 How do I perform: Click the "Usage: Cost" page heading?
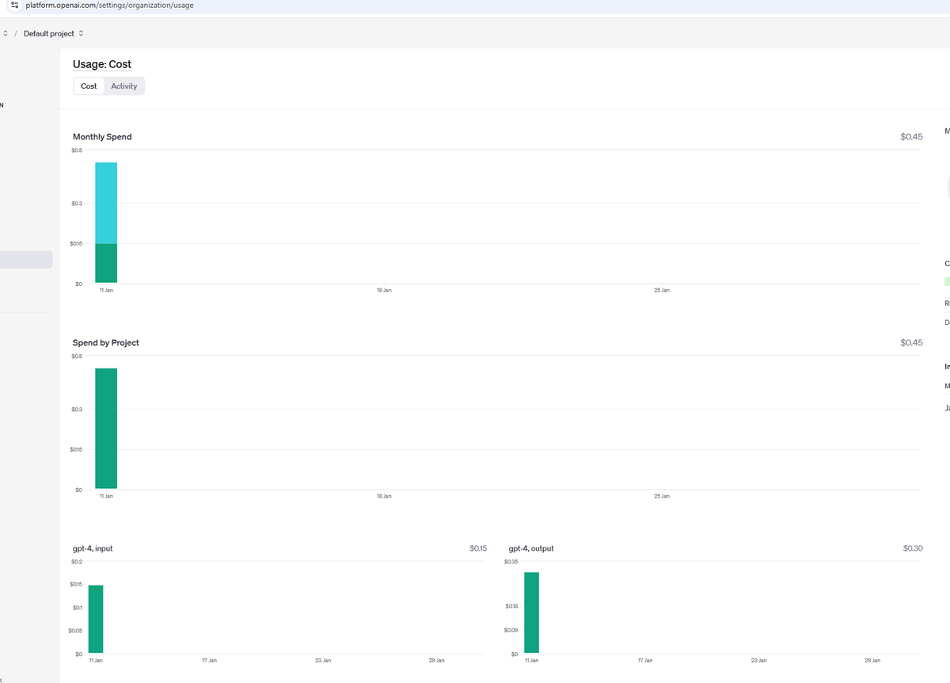tap(102, 64)
